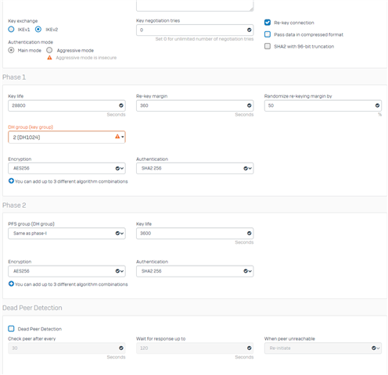Image resolution: width=388 pixels, height=375 pixels.
Task: Select the IKEv2 key exchange option
Action: (38, 29)
